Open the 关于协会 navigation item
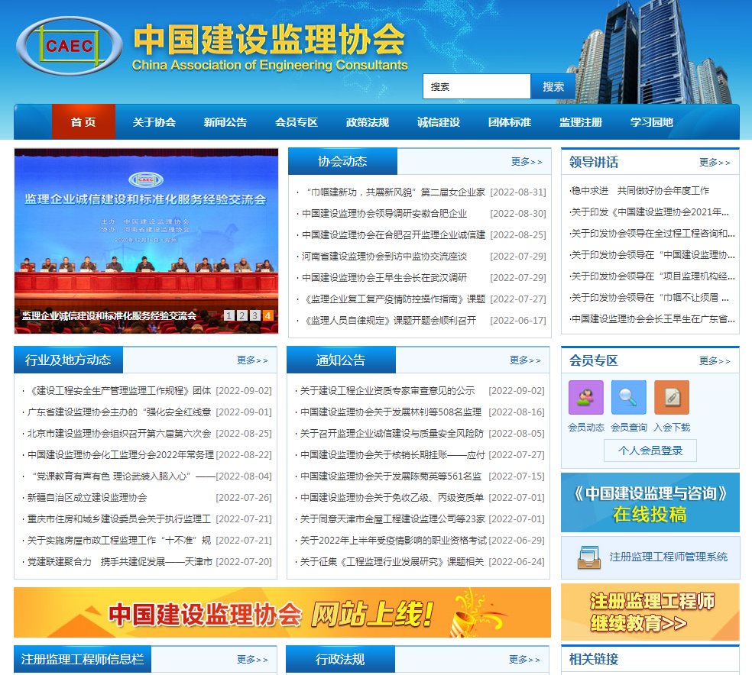 tap(154, 122)
